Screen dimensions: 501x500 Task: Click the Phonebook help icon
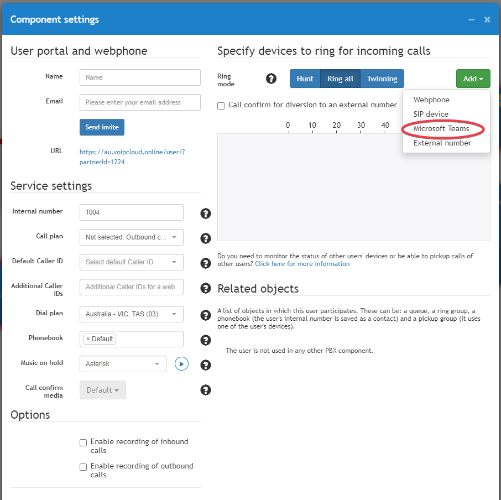tap(205, 340)
